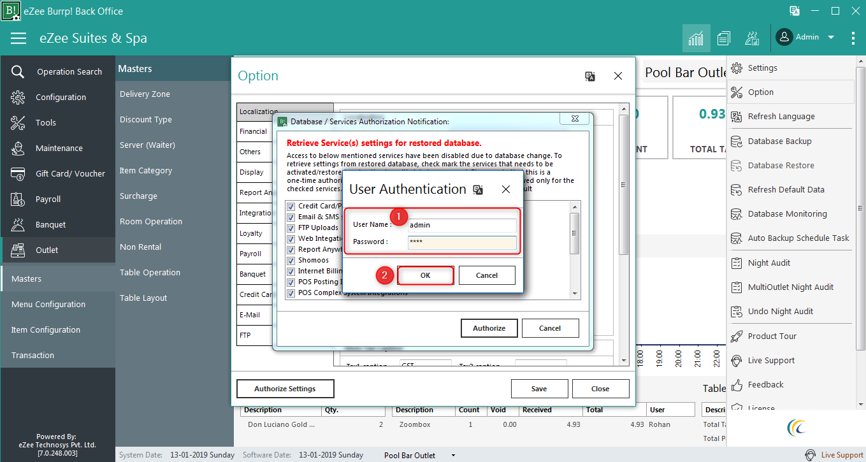Click the services list scroll-up arrow
The height and width of the screenshot is (462, 866).
575,206
